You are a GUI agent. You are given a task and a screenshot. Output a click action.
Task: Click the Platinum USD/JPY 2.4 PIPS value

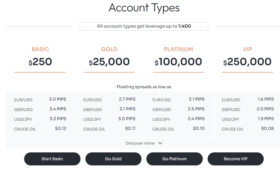click(196, 119)
